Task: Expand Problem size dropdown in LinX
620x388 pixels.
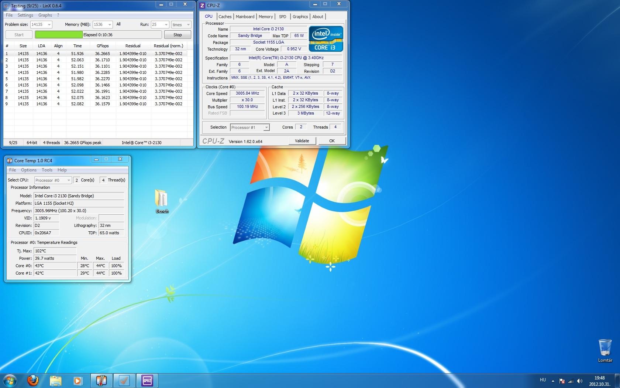Action: tap(49, 24)
